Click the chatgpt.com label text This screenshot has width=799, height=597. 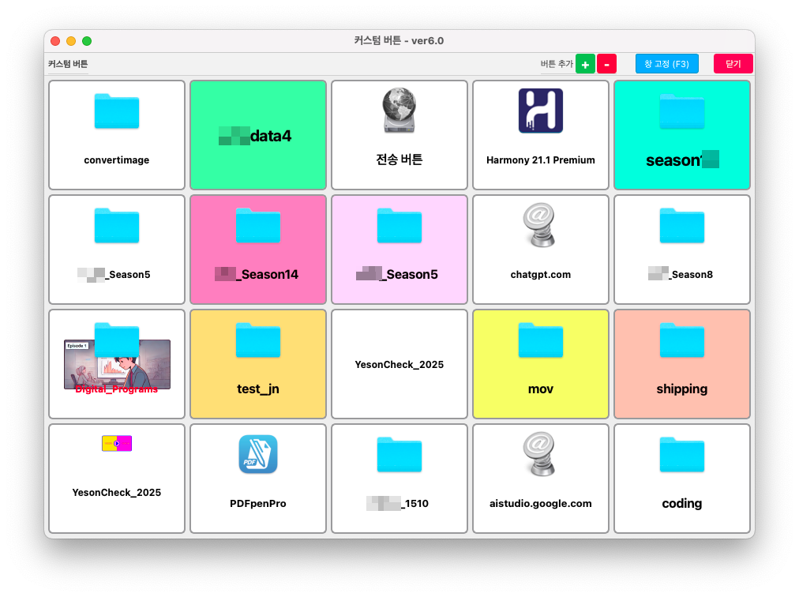541,274
